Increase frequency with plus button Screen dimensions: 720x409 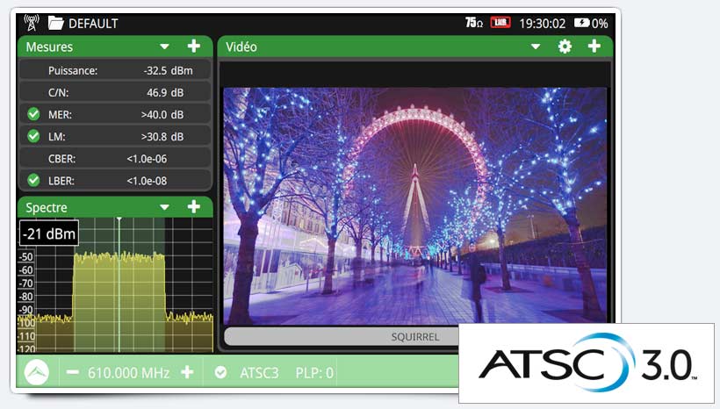(x=187, y=372)
